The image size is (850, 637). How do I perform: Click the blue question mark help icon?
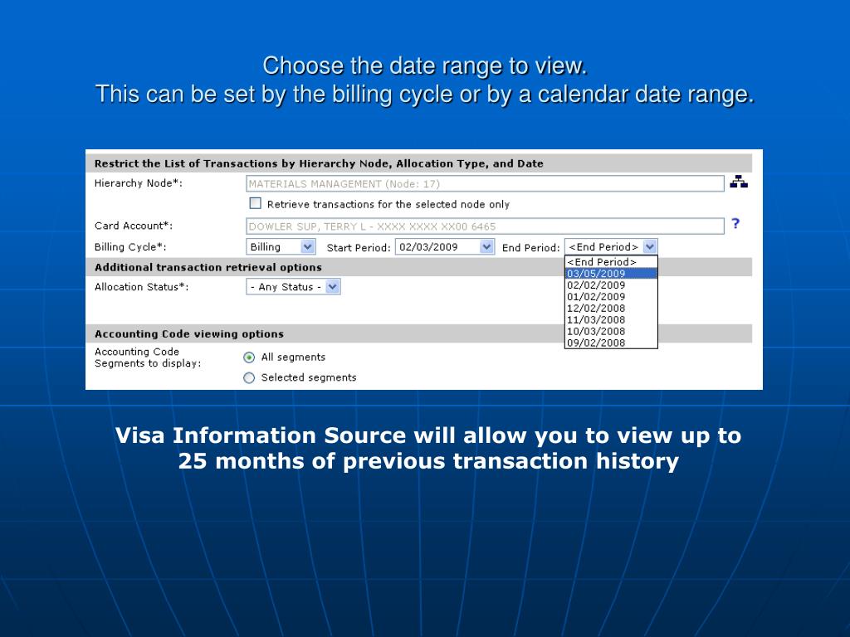coord(735,223)
